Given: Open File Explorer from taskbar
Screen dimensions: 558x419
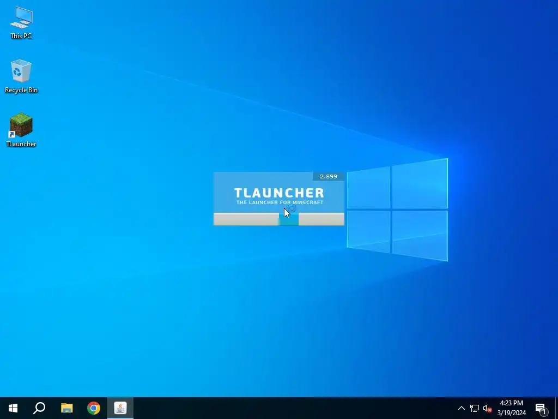Looking at the screenshot, I should point(66,408).
